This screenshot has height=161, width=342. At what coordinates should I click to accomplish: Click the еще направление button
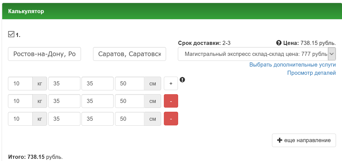[x=304, y=140]
